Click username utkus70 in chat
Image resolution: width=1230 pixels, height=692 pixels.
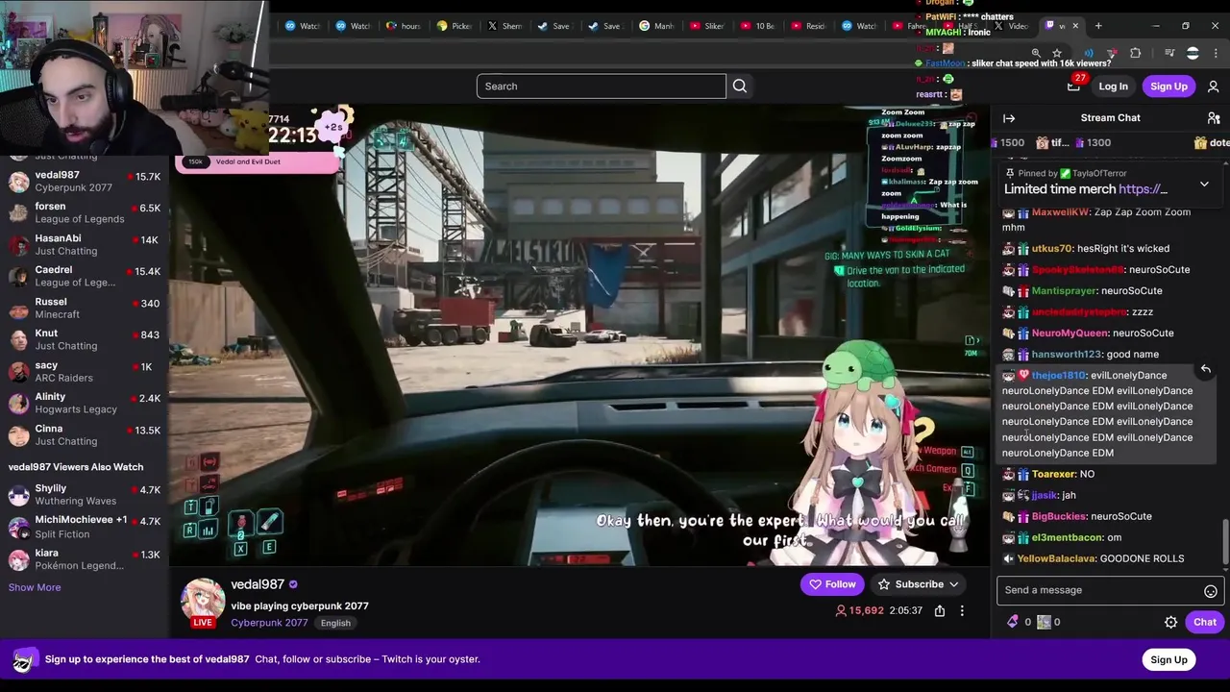(1051, 249)
